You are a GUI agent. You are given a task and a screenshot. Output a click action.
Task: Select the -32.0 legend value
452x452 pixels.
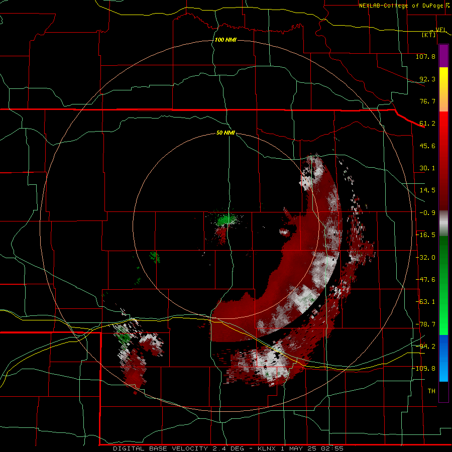(425, 258)
